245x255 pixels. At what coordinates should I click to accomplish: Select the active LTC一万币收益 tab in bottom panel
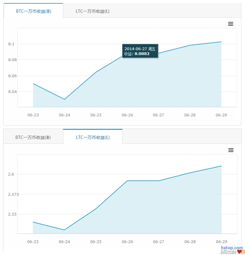(93, 137)
